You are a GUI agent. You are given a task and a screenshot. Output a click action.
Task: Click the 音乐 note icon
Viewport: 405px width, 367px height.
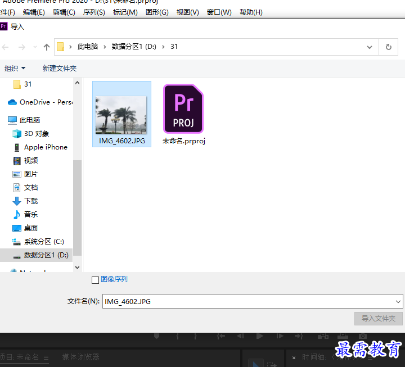(x=17, y=215)
